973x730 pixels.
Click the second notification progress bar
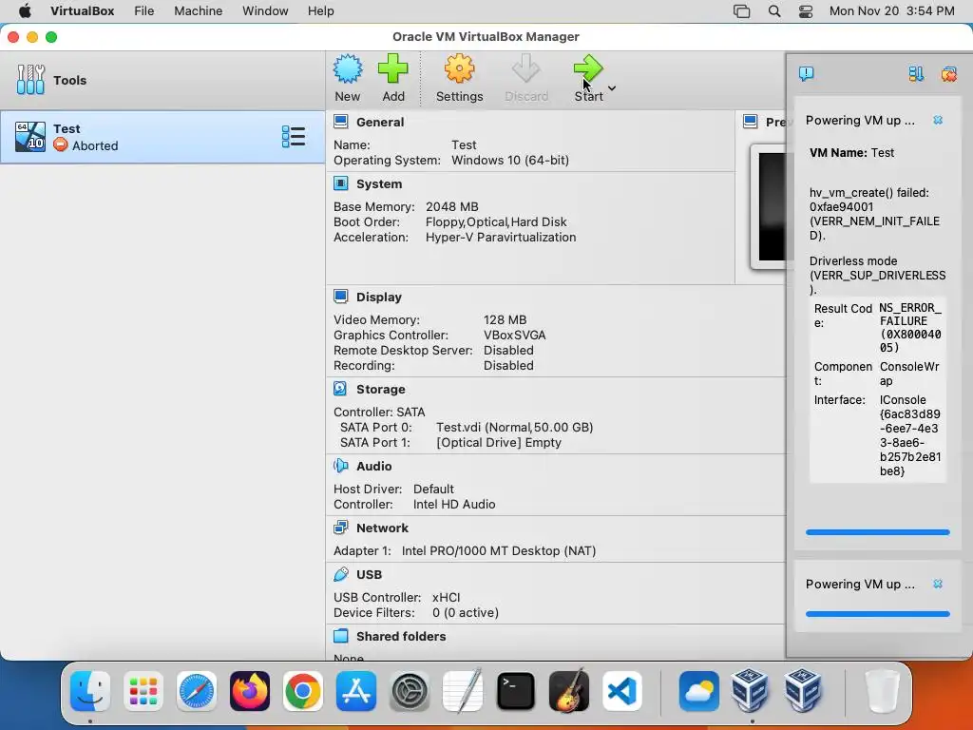pyautogui.click(x=877, y=614)
